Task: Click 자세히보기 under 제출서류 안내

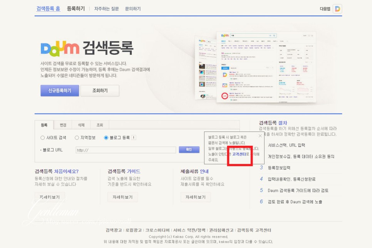Action: pos(196,197)
